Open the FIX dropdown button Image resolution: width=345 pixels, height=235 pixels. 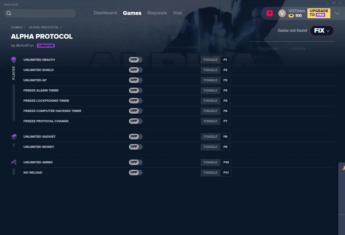(322, 31)
